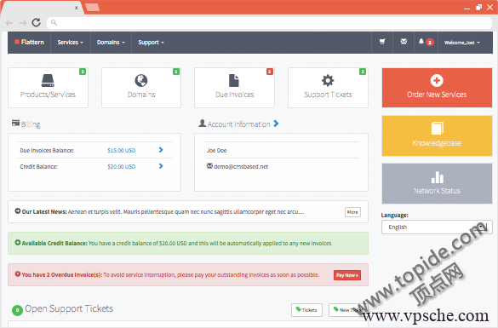Open the Network Status tile
The width and height of the screenshot is (498, 328).
[437, 183]
